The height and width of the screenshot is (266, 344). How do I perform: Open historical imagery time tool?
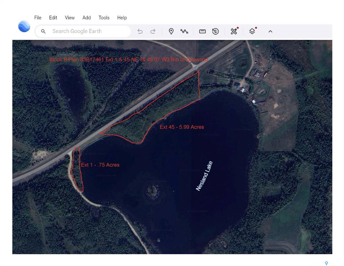(x=216, y=31)
